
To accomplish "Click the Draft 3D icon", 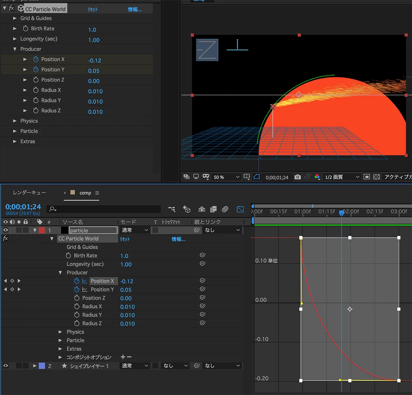I will pyautogui.click(x=187, y=209).
